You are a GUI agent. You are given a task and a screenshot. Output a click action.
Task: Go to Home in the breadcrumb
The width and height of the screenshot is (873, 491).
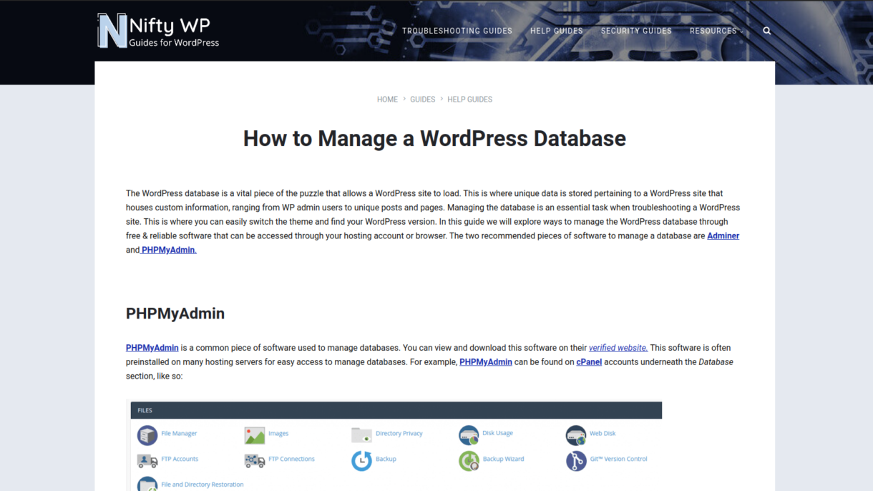387,99
